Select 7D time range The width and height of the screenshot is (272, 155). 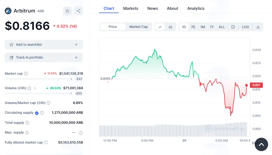coord(193,27)
